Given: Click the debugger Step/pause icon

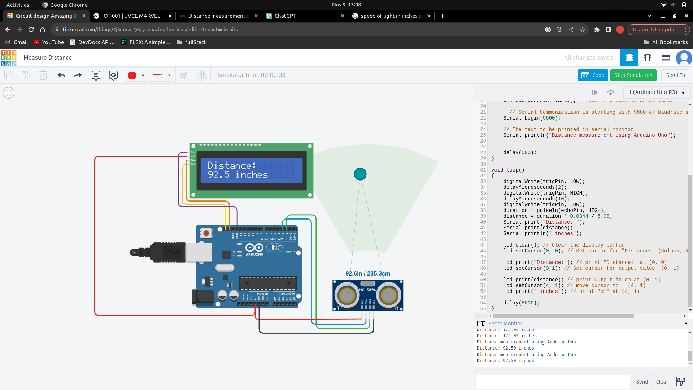Looking at the screenshot, I should [x=594, y=92].
